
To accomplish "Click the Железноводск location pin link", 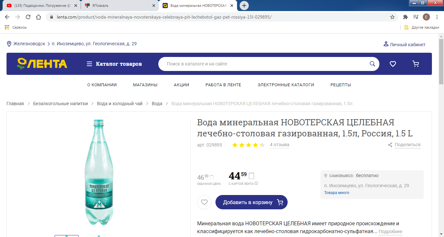I will pos(26,44).
